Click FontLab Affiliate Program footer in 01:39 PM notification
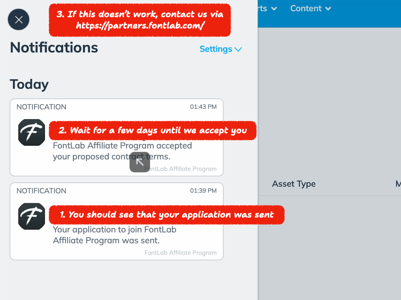This screenshot has width=401, height=300. click(x=180, y=253)
